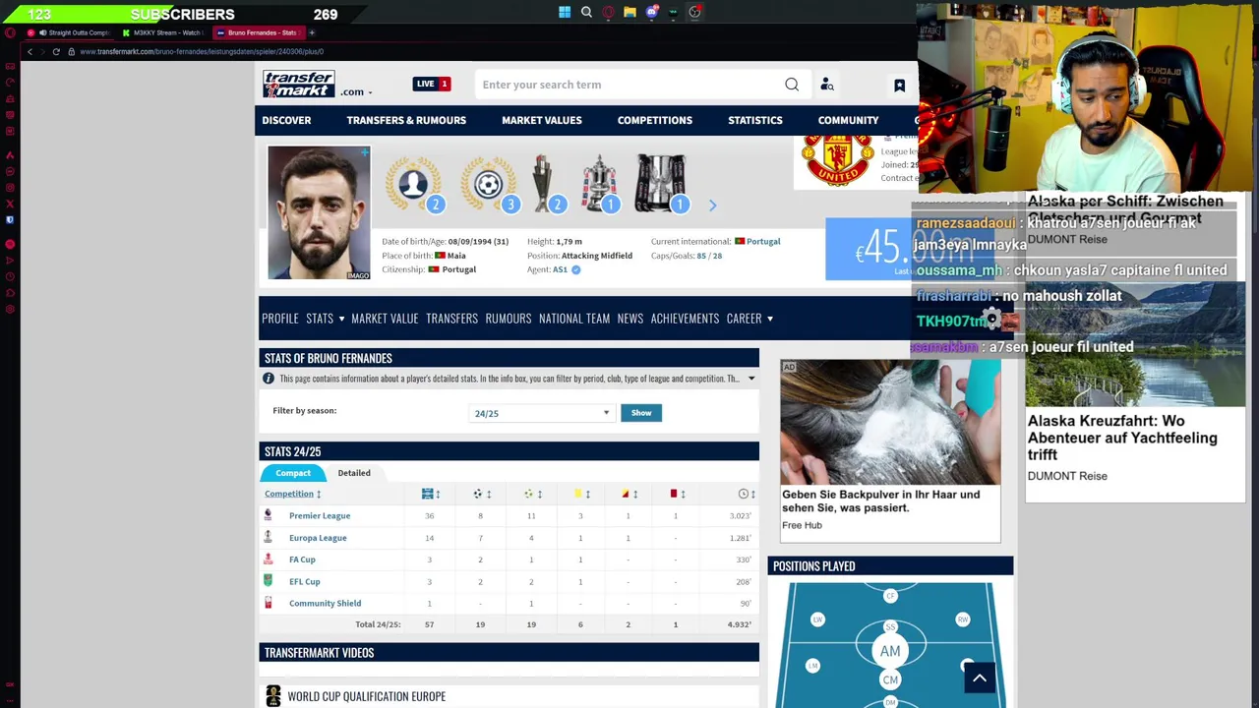Click the verified agent badge icon
1259x708 pixels.
coord(576,269)
